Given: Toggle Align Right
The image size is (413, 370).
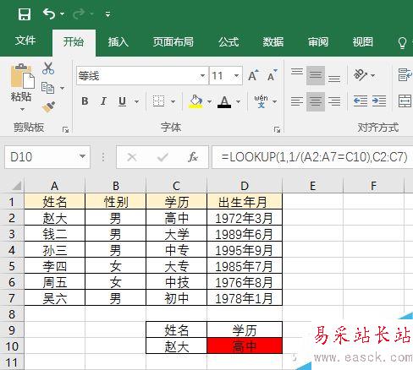Looking at the screenshot, I should pos(334,101).
